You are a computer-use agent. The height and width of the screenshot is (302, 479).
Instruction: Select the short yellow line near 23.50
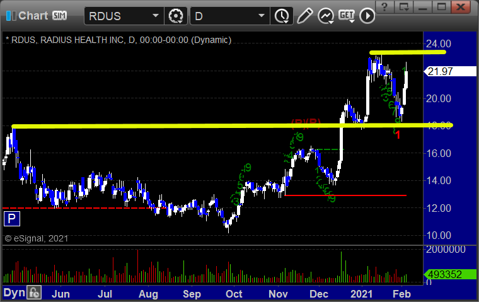coord(408,52)
